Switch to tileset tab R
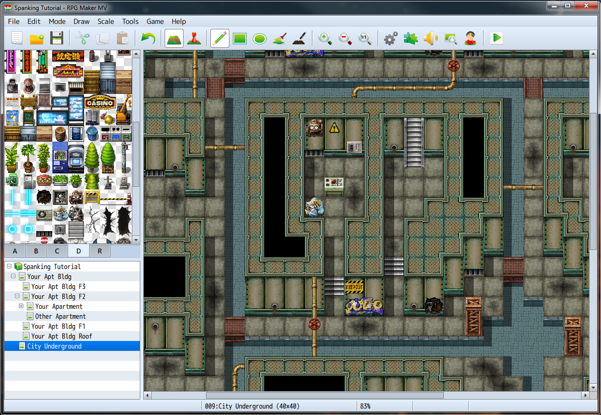 100,251
